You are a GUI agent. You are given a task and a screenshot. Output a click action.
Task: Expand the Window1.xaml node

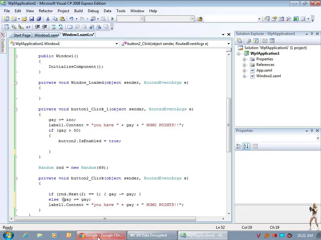[244, 76]
